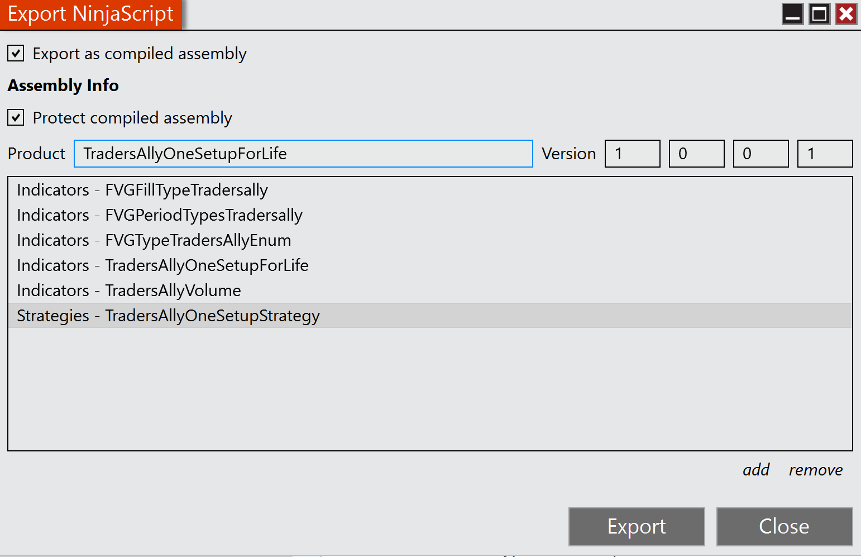Select Indicators - TradersAllyOneSetupForLife item
The height and width of the screenshot is (557, 861).
[162, 265]
